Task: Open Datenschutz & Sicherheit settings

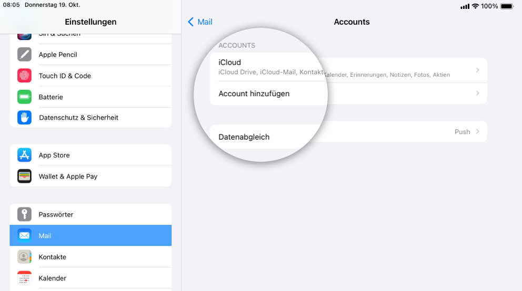Action: click(91, 118)
